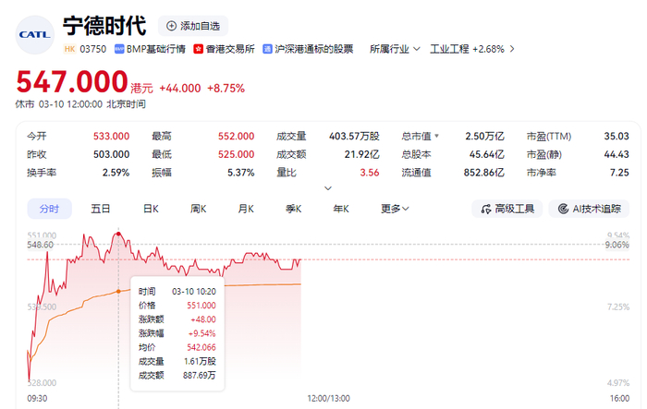Open AI技术追踪 button
Screen dimensions: 647x409
click(x=589, y=209)
